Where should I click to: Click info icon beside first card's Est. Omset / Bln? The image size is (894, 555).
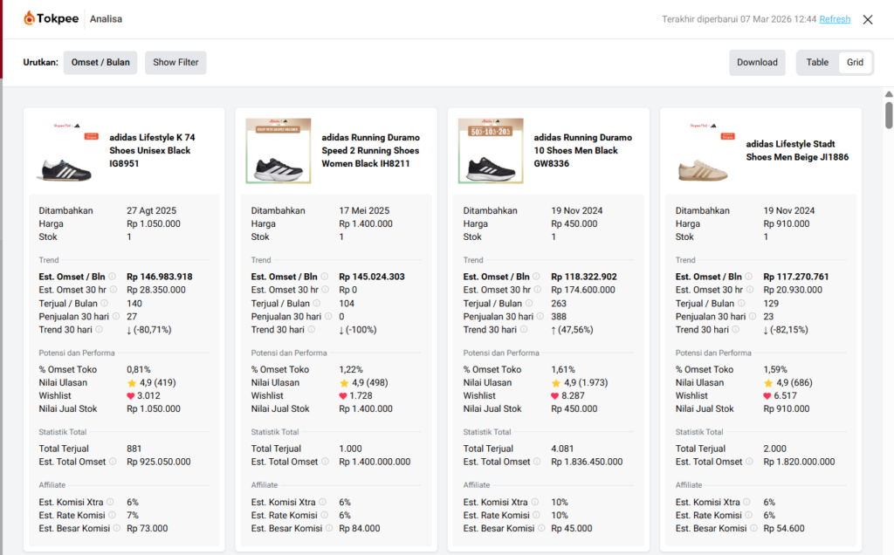pos(112,277)
